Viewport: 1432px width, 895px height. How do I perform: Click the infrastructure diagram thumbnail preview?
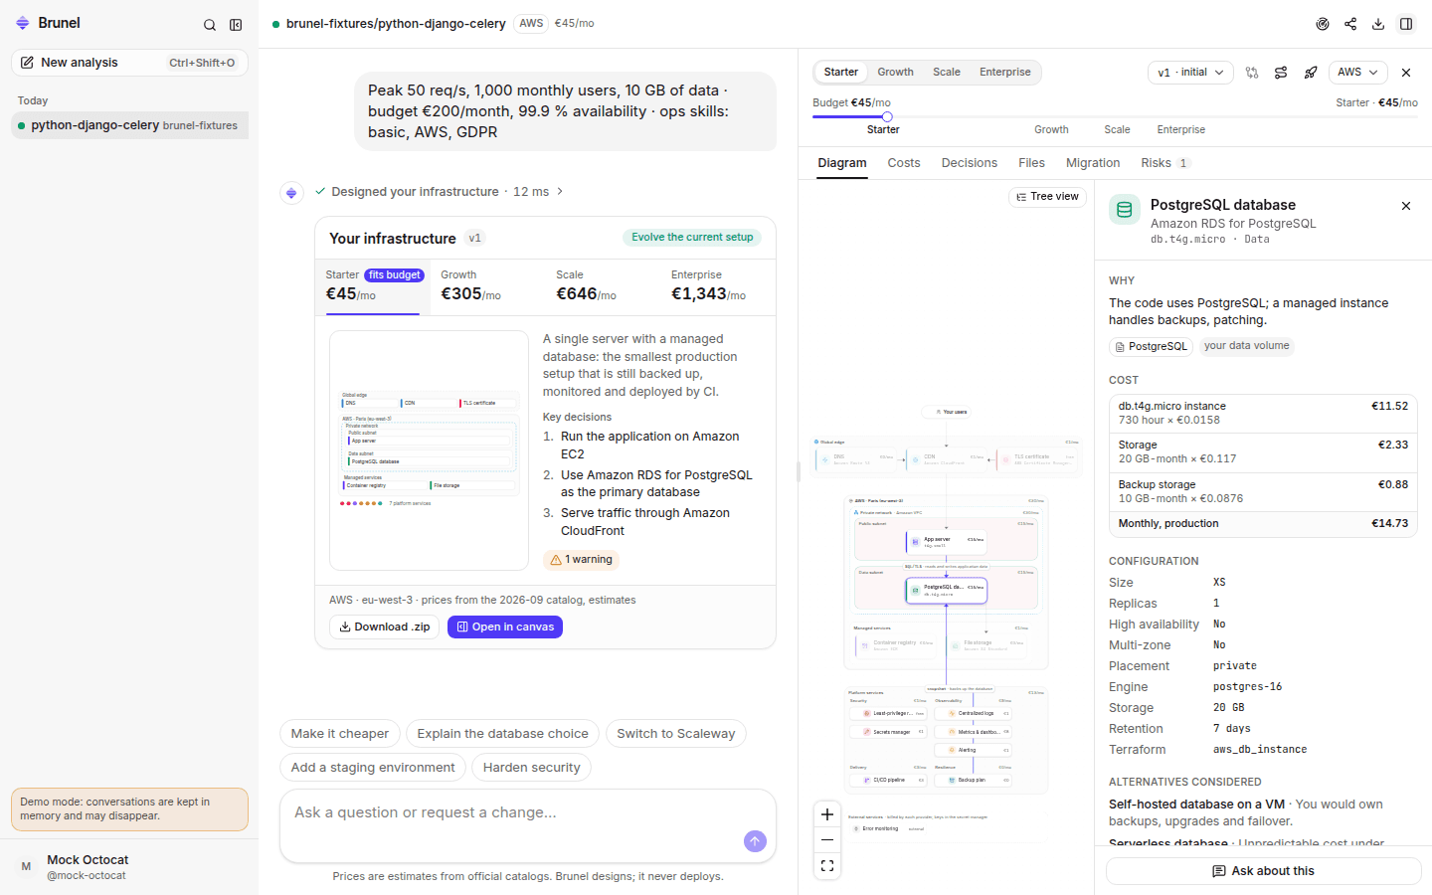(x=429, y=450)
